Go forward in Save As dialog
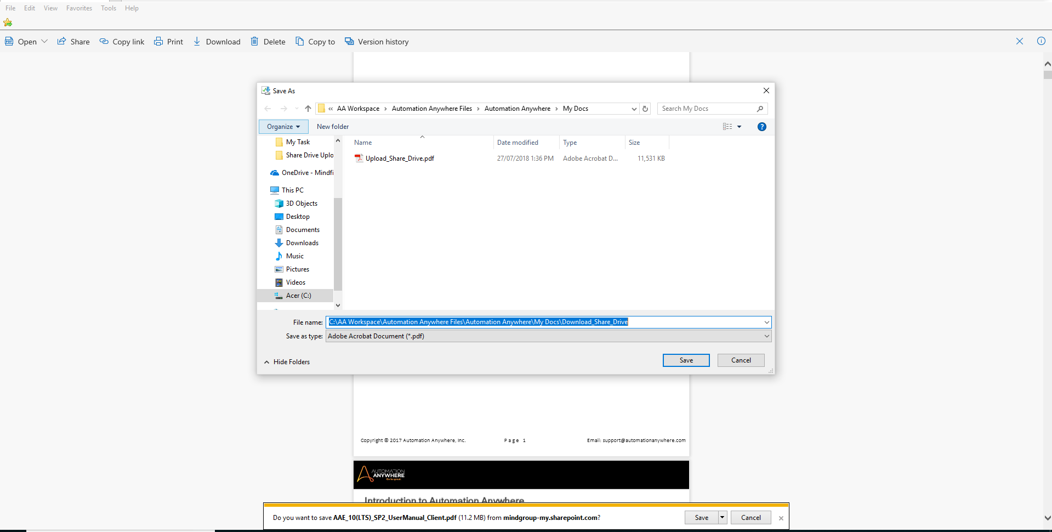The image size is (1052, 532). (283, 109)
